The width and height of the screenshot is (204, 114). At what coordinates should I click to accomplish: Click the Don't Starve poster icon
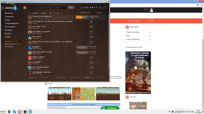tap(30, 37)
